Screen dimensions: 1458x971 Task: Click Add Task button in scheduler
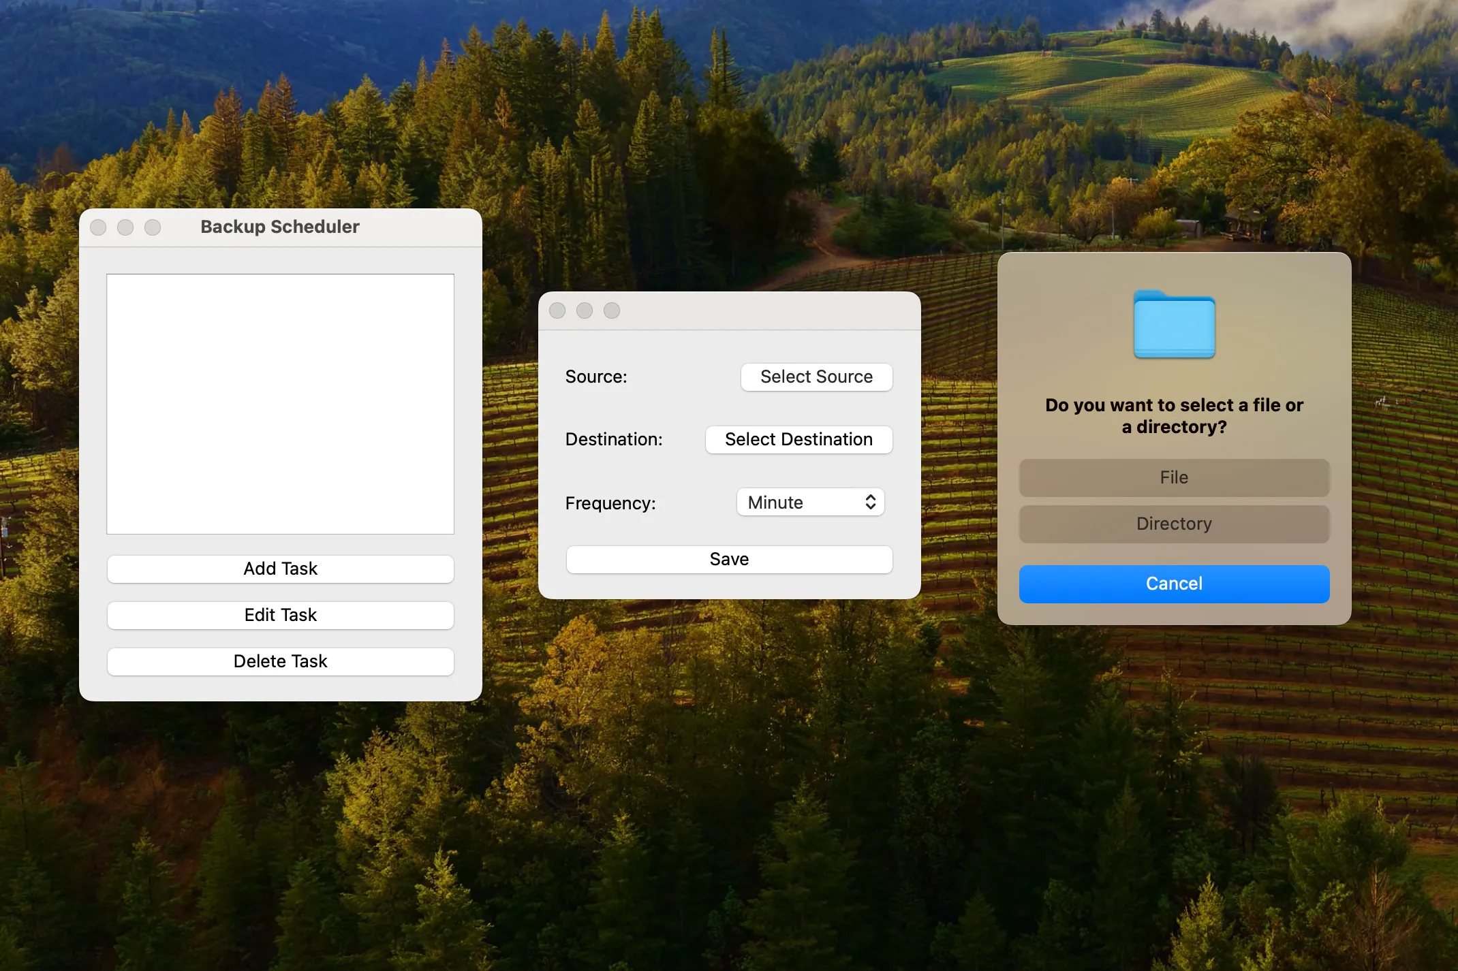coord(279,568)
